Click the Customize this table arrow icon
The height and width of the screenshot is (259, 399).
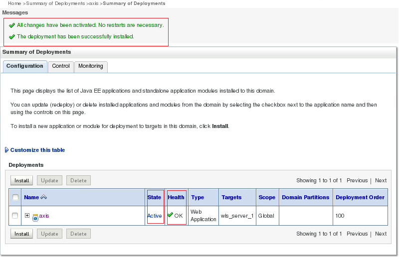click(x=7, y=150)
